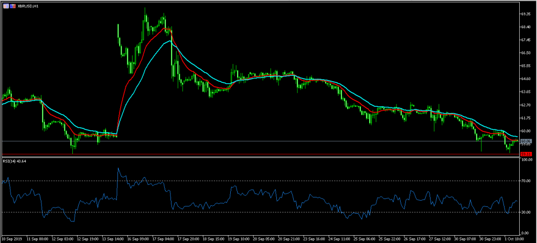Click the RSI 30.00 oversold level line
Screen dimensions: 537x243
point(262,212)
